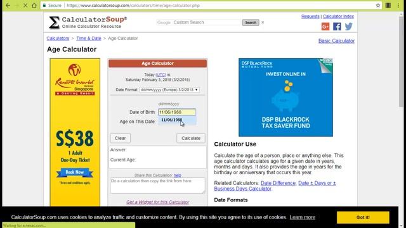This screenshot has height=228, width=406.
Task: Open Date ± Days or ± Business Days Calculator link
Action: [x=275, y=186]
